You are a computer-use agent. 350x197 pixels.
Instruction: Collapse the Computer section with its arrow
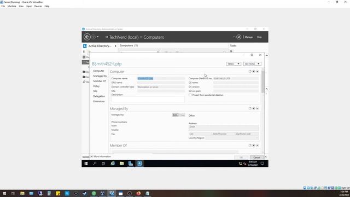pyautogui.click(x=258, y=71)
